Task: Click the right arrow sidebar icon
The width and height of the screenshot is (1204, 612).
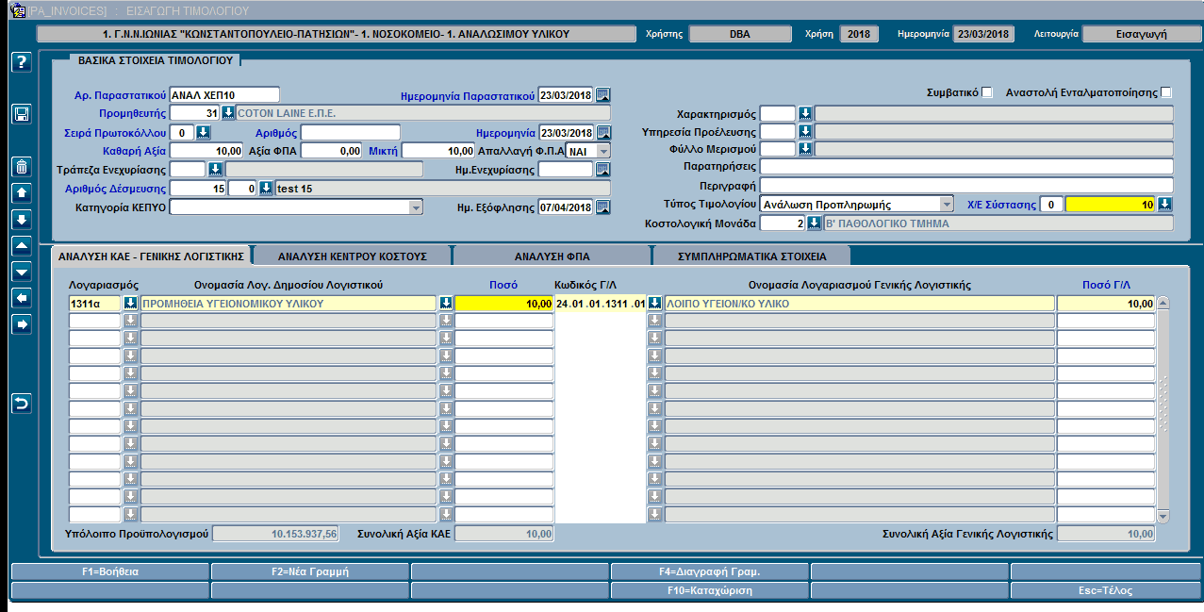Action: click(21, 324)
